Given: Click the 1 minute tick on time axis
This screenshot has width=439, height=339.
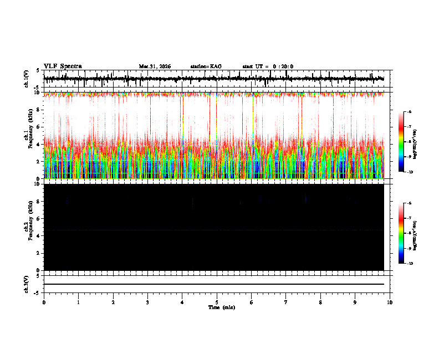Looking at the screenshot, I should coord(78,302).
